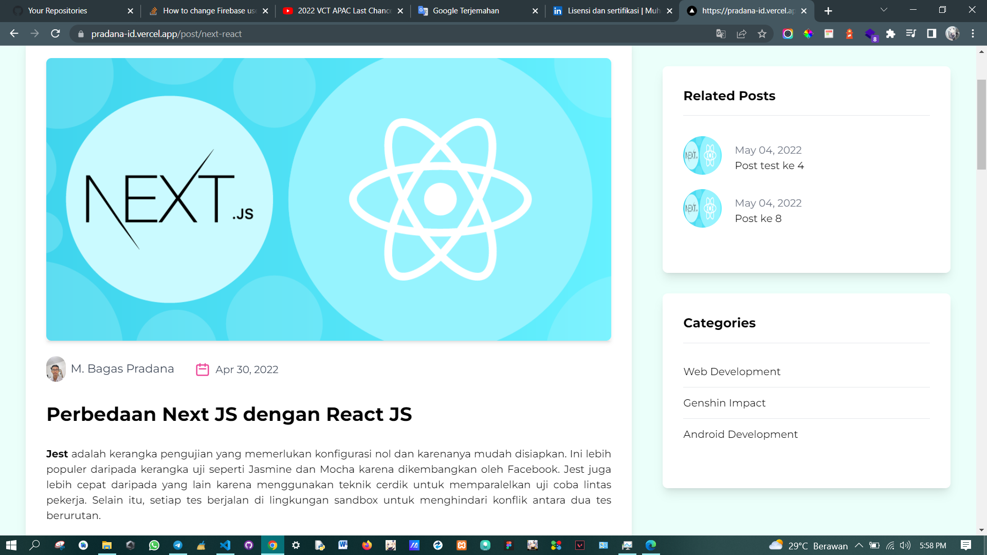
Task: Open the Web Development category
Action: pyautogui.click(x=732, y=372)
